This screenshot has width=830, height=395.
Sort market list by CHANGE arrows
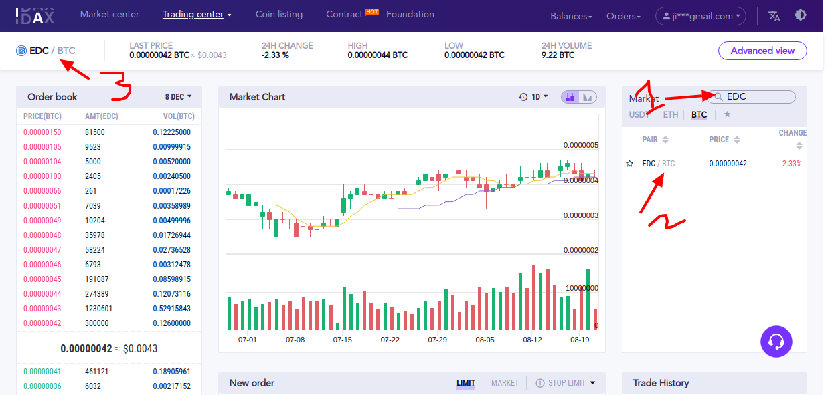point(799,146)
